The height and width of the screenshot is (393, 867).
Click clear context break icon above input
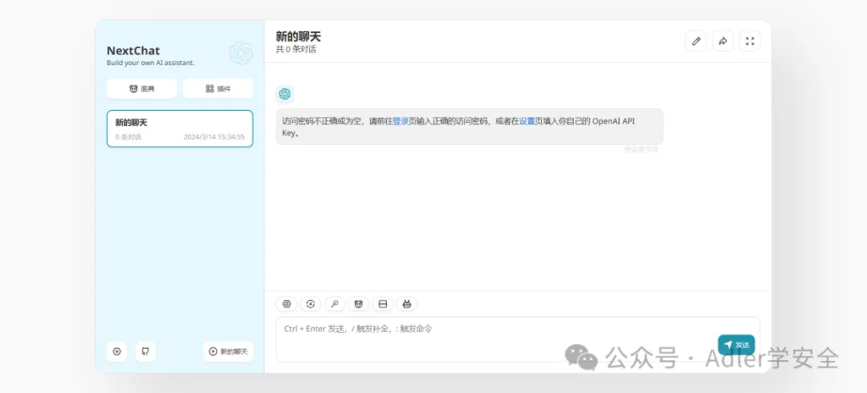tap(383, 304)
